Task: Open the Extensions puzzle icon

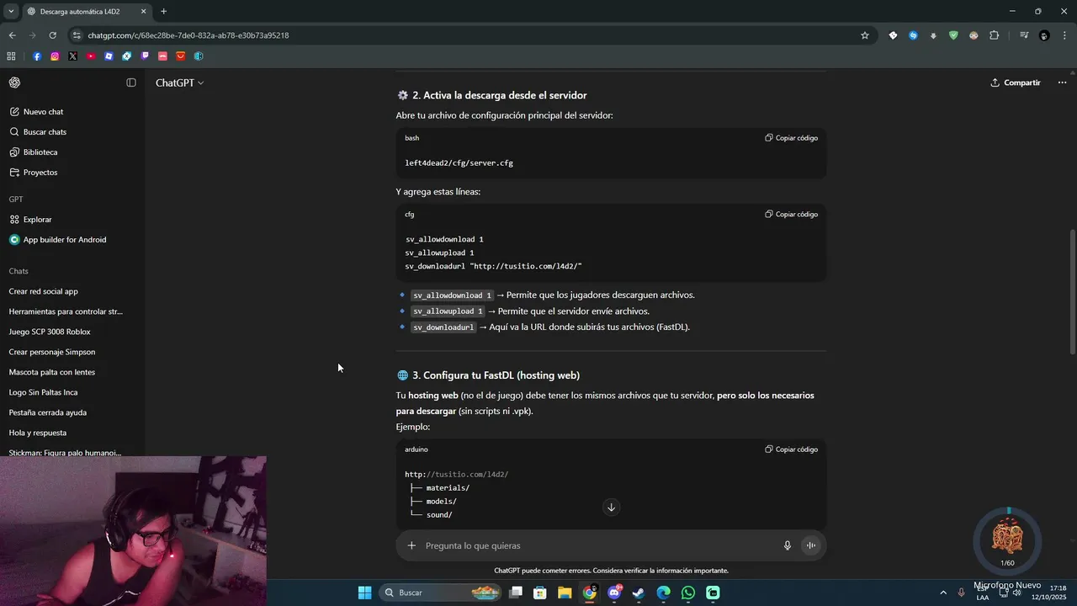Action: pyautogui.click(x=994, y=35)
